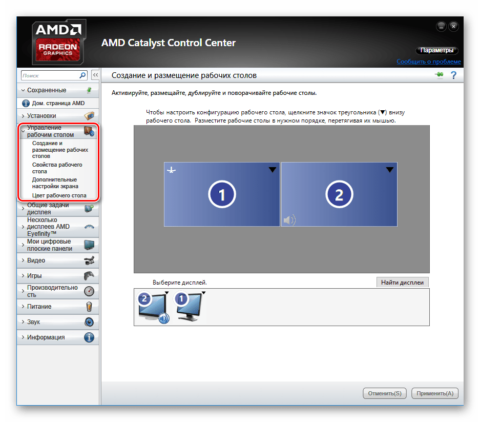Click the Звук speaker icon
Screen dimensions: 480x422
click(x=89, y=322)
